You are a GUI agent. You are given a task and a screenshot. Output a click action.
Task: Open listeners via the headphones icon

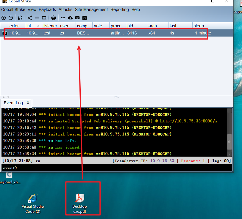[20, 18]
